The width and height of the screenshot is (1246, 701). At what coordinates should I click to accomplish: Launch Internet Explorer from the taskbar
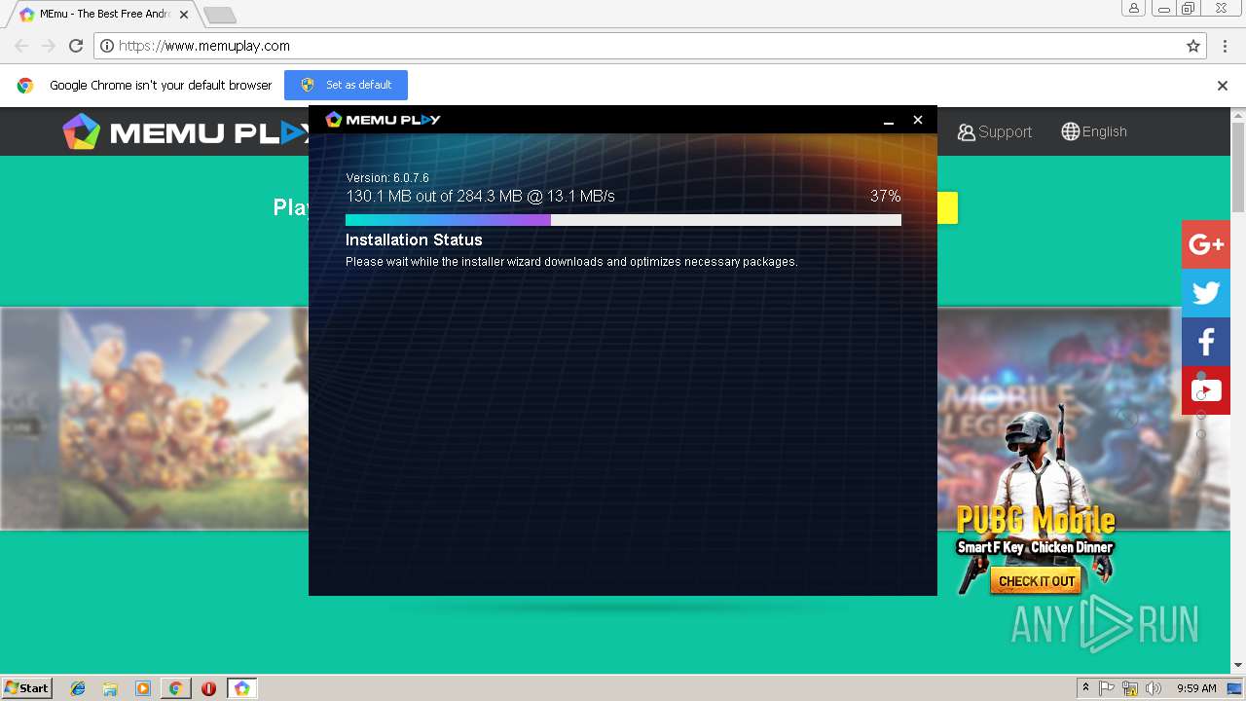(x=78, y=688)
